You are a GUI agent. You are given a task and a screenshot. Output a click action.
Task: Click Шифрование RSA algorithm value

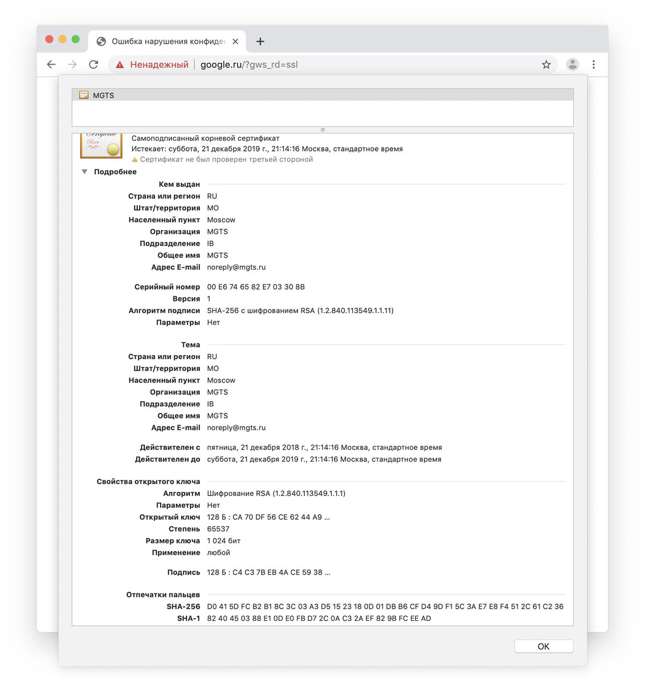(x=276, y=494)
